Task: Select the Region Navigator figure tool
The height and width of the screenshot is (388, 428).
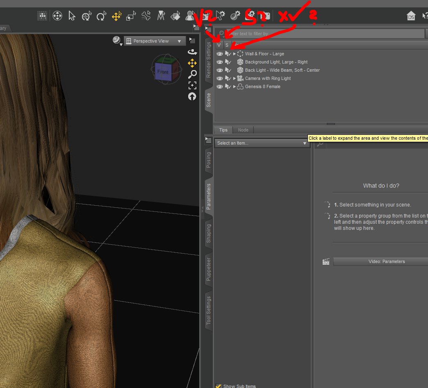Action: pyautogui.click(x=189, y=16)
